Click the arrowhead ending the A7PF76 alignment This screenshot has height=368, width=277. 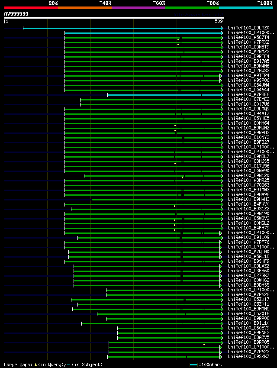tap(221, 243)
